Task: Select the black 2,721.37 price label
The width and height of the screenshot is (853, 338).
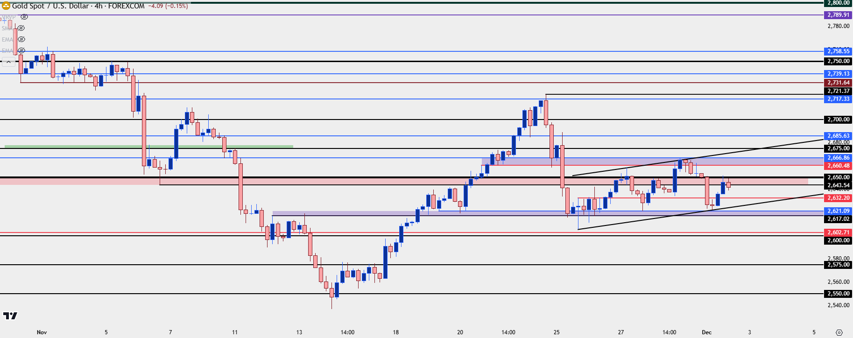Action: 839,91
